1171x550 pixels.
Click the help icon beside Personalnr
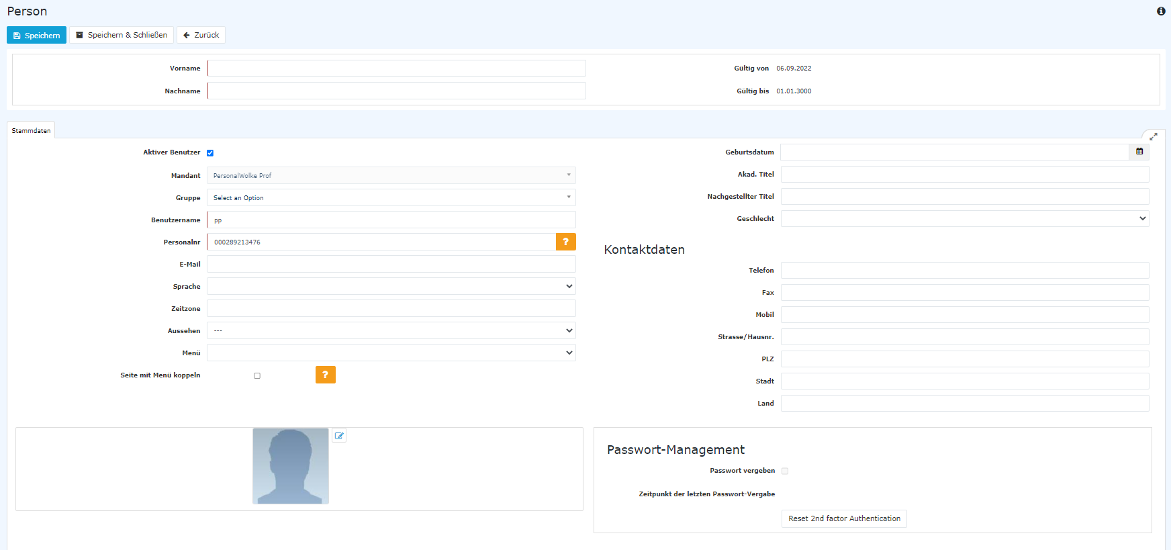[565, 242]
